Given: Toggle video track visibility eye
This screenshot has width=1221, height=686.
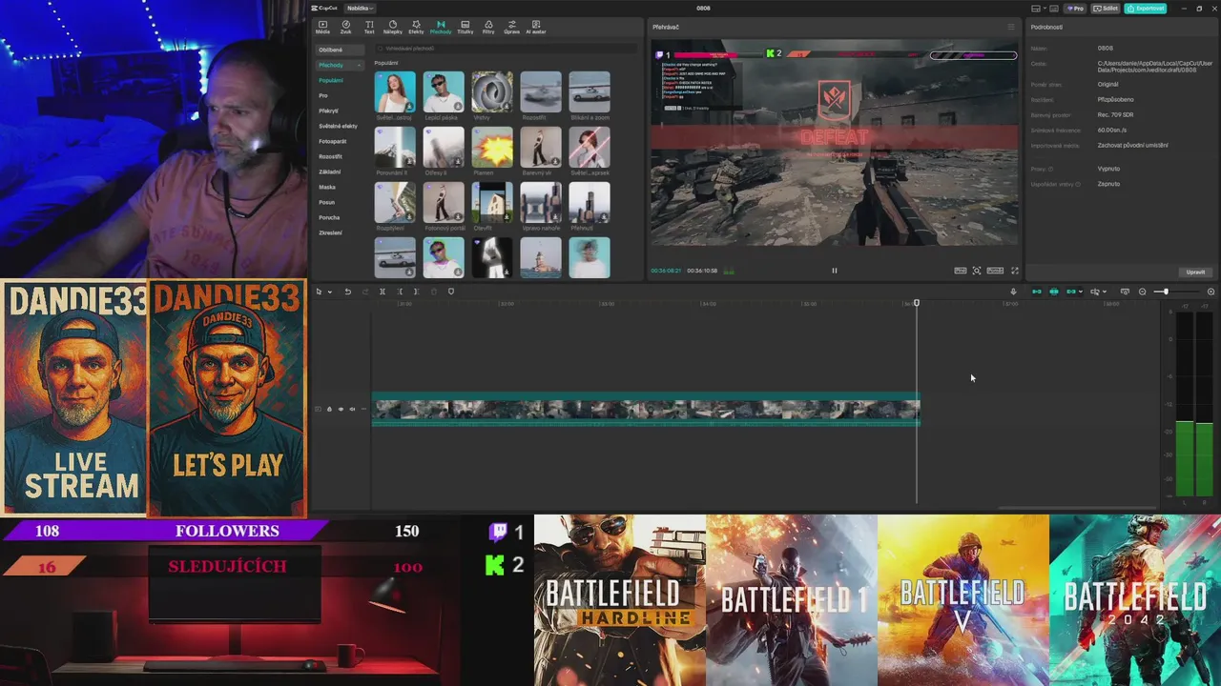Looking at the screenshot, I should pos(341,409).
